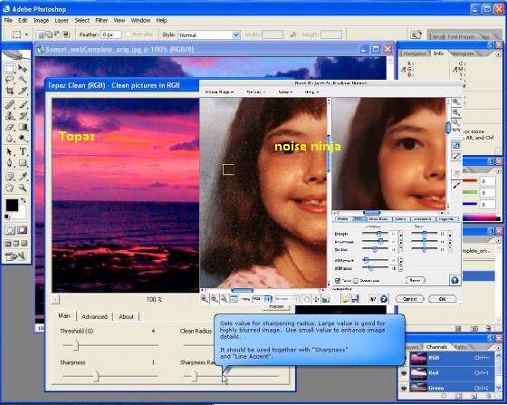Viewport: 507px width, 405px height.
Task: Click the blue help icon in Noise Ninja filter panel
Action: click(x=454, y=280)
